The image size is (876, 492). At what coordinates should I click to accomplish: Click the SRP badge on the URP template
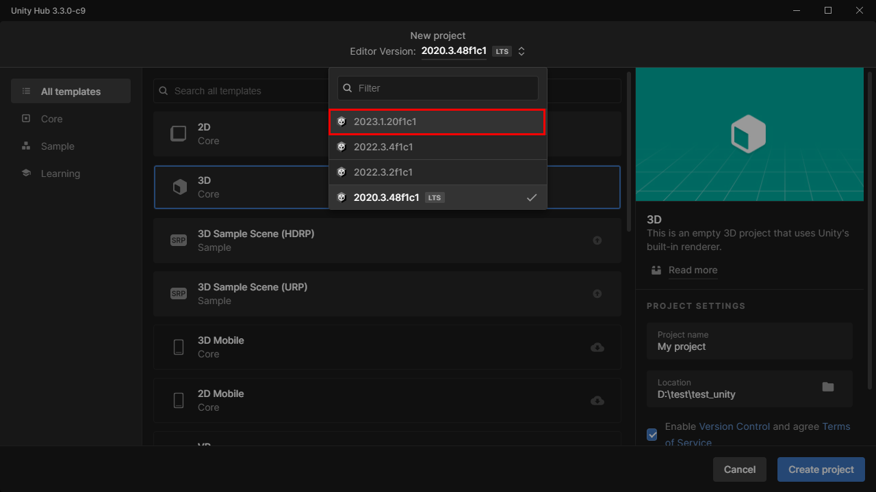point(179,293)
